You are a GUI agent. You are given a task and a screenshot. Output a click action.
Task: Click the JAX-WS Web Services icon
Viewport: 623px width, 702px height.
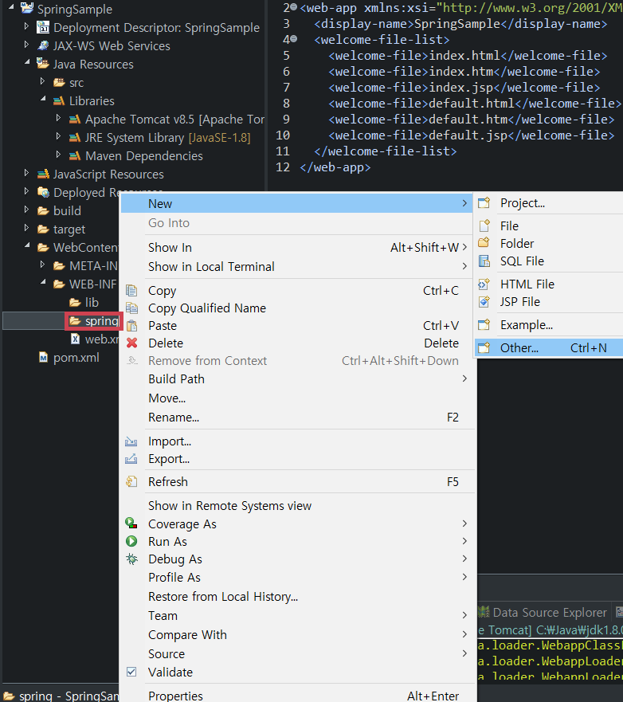click(x=43, y=46)
